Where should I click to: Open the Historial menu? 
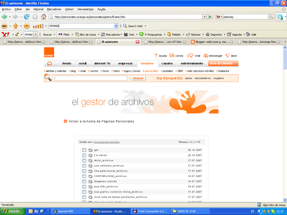click(38, 9)
